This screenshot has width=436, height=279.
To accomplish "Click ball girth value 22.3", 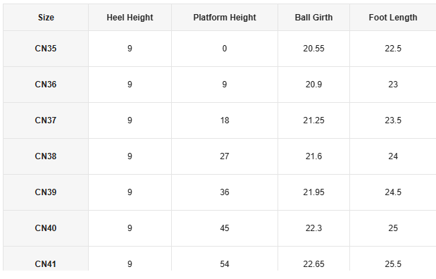I will (x=313, y=228).
